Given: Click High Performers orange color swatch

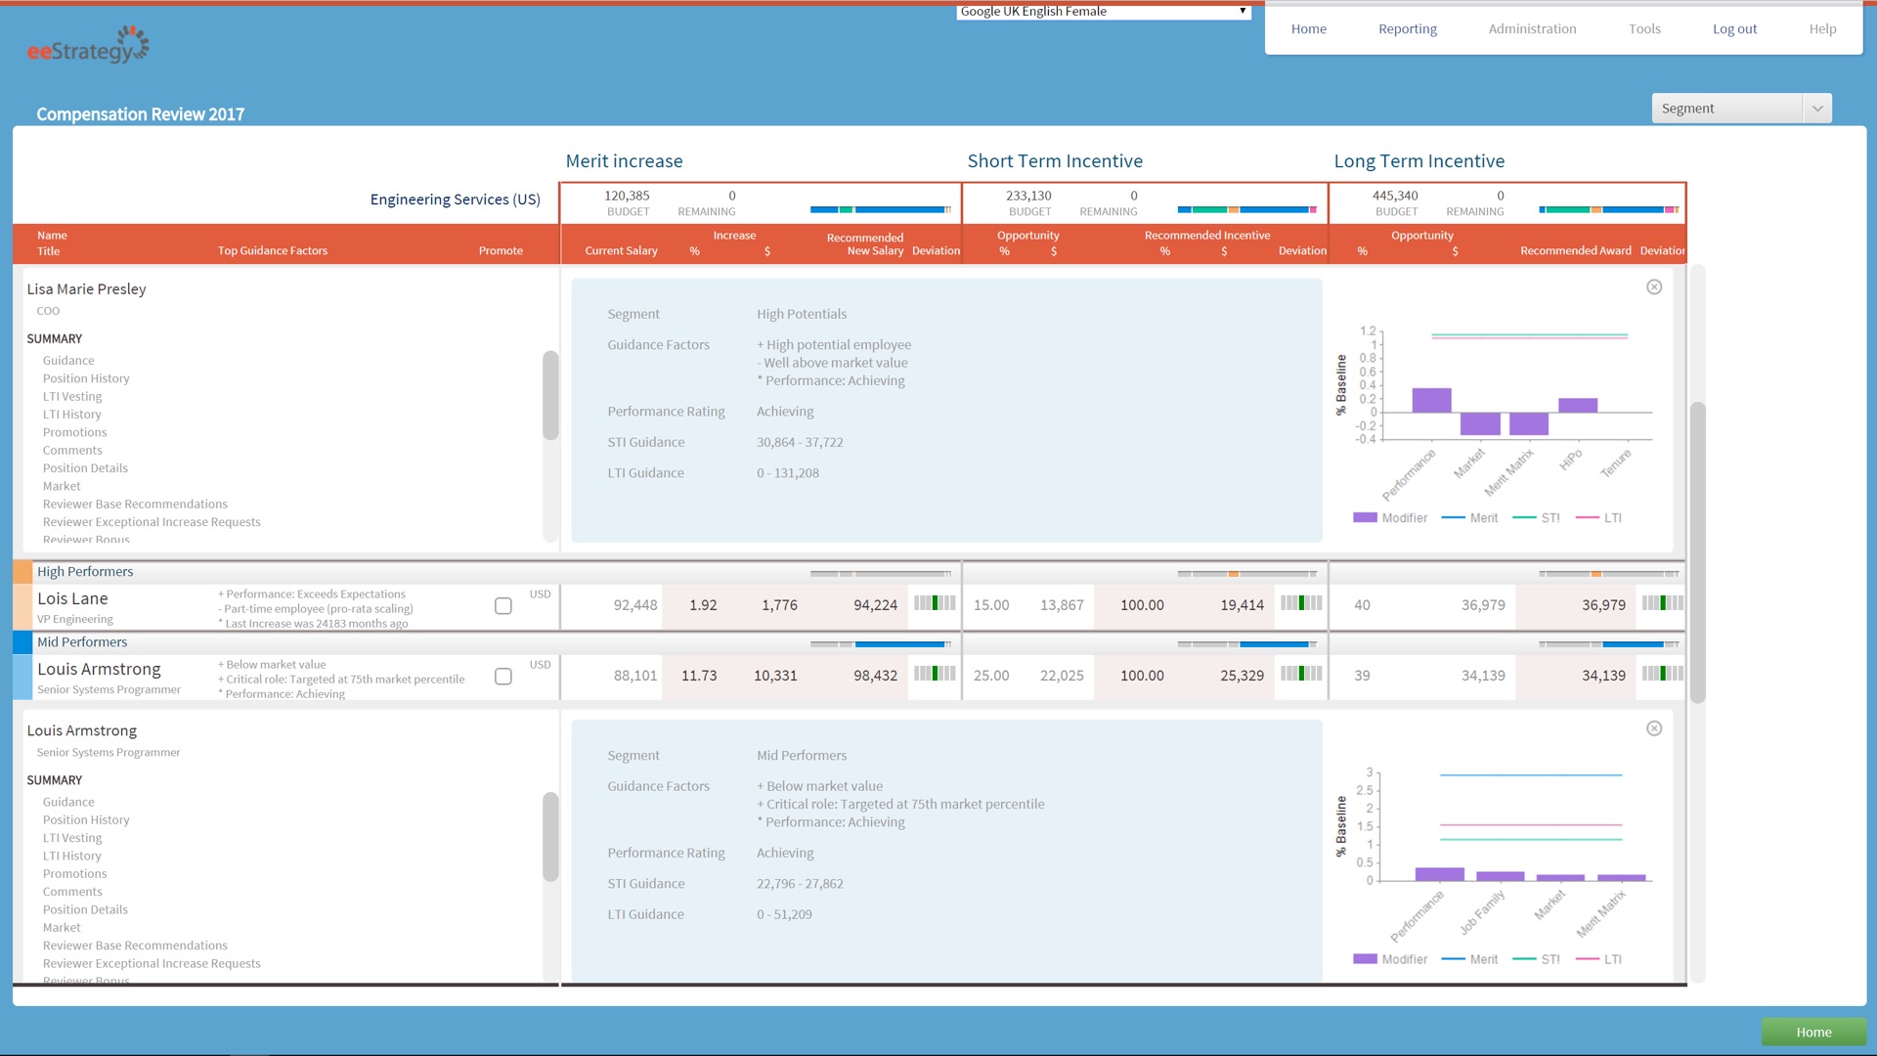Looking at the screenshot, I should 22,572.
